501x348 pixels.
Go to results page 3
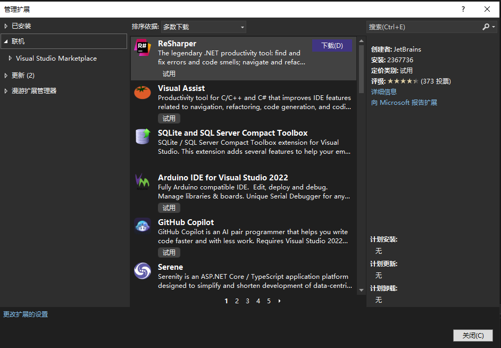click(247, 301)
